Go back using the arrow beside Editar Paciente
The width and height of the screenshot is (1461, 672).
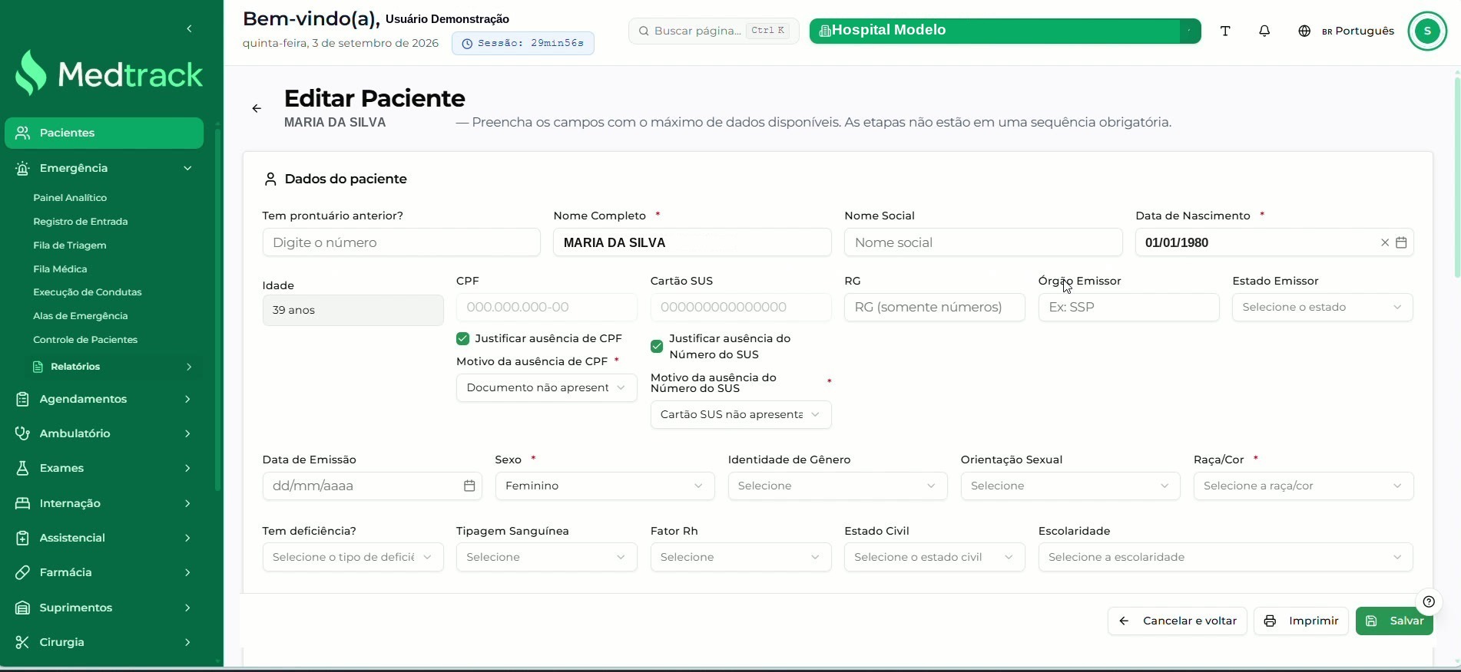257,109
